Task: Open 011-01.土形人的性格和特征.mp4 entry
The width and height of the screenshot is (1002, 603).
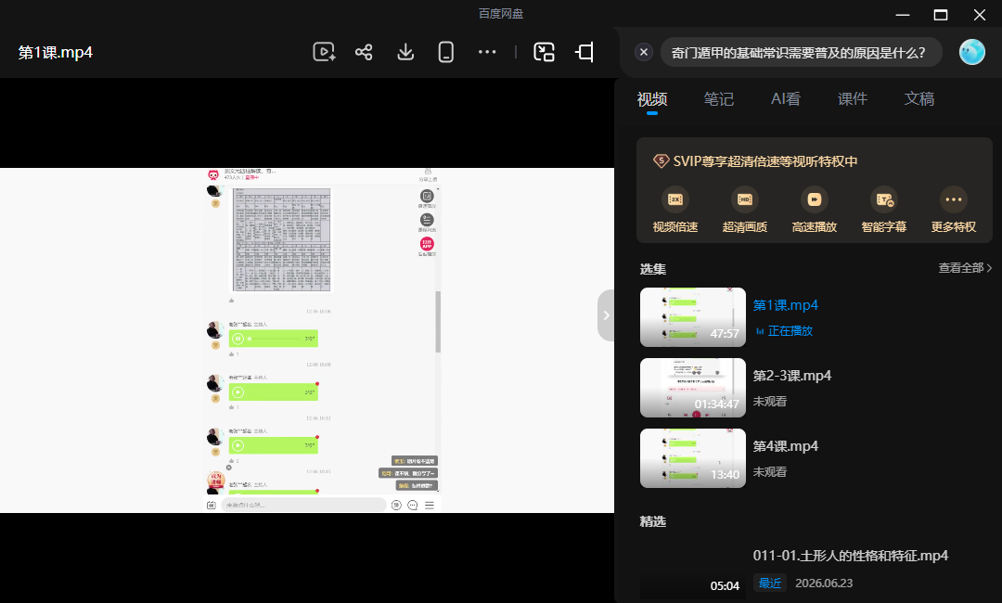Action: click(x=850, y=556)
